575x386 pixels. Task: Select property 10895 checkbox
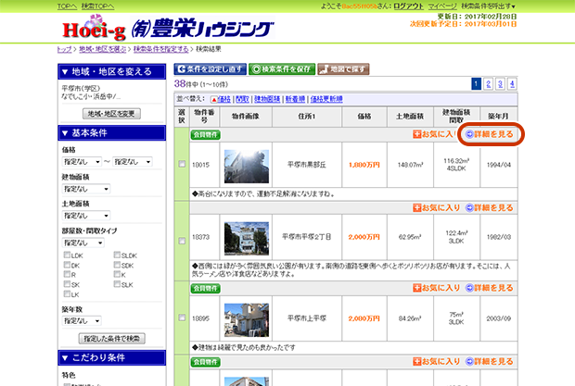[x=182, y=318]
